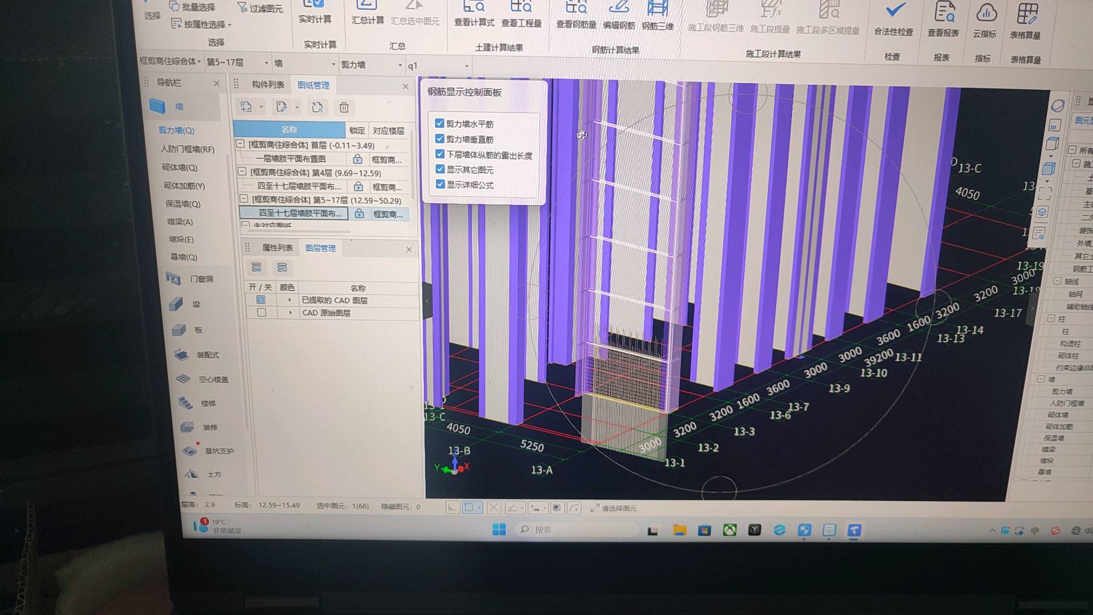This screenshot has height=615, width=1093.
Task: Click the 过滤图元 button
Action: [x=260, y=8]
